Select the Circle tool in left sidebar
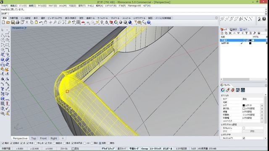The image size is (269, 151). pyautogui.click(x=3, y=40)
